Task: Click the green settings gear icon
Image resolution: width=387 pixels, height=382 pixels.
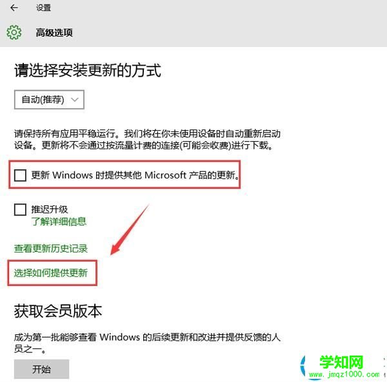Action: [14, 32]
